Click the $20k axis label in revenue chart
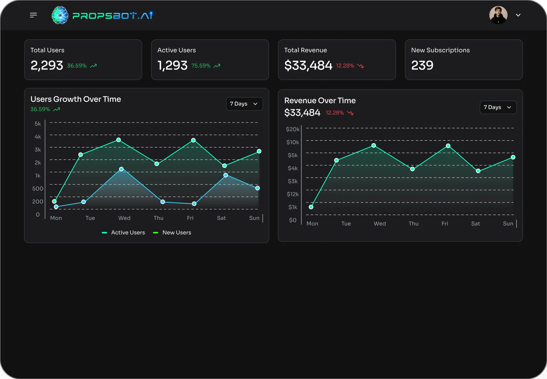 [x=293, y=129]
